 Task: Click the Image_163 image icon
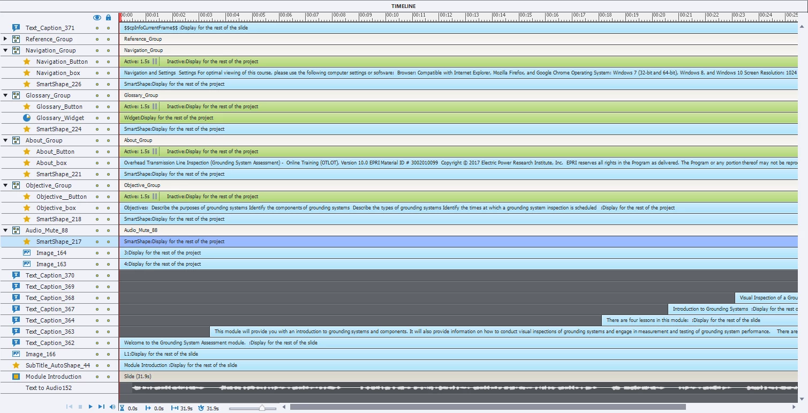[x=27, y=264]
